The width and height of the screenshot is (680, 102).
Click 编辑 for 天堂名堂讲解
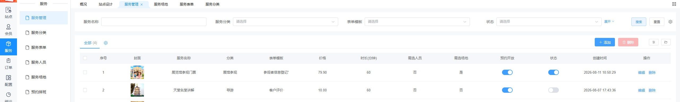point(641,90)
